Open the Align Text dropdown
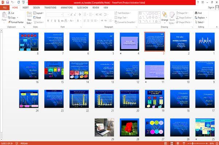This screenshot has height=145, width=219. pyautogui.click(x=121, y=18)
